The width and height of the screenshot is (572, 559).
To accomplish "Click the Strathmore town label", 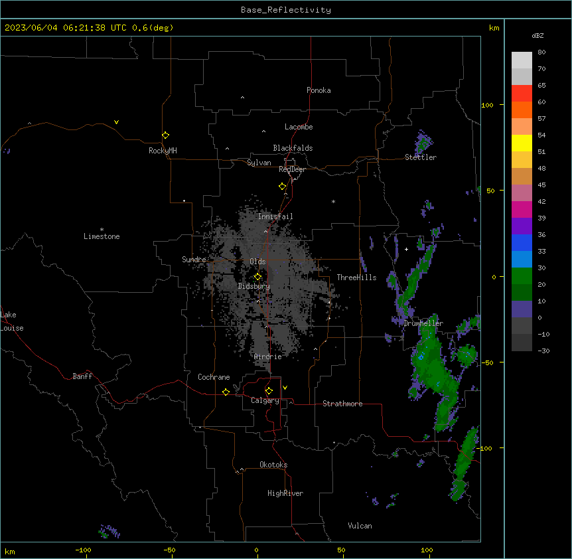I will tap(342, 404).
